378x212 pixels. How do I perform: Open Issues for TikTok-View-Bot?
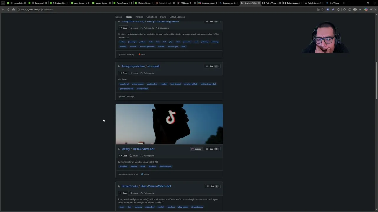tap(133, 156)
